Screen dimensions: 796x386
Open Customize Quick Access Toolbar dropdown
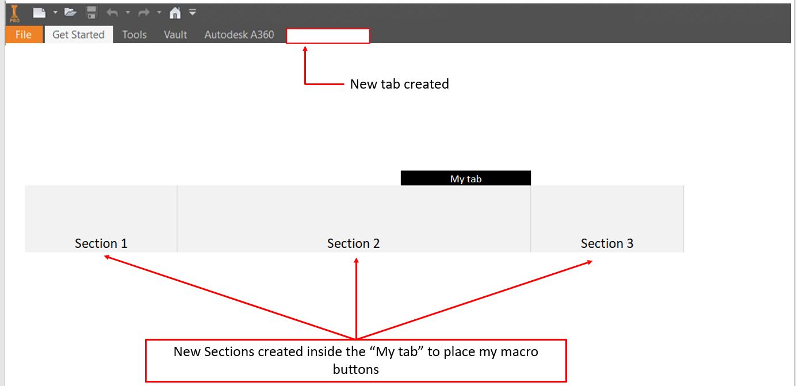(193, 12)
